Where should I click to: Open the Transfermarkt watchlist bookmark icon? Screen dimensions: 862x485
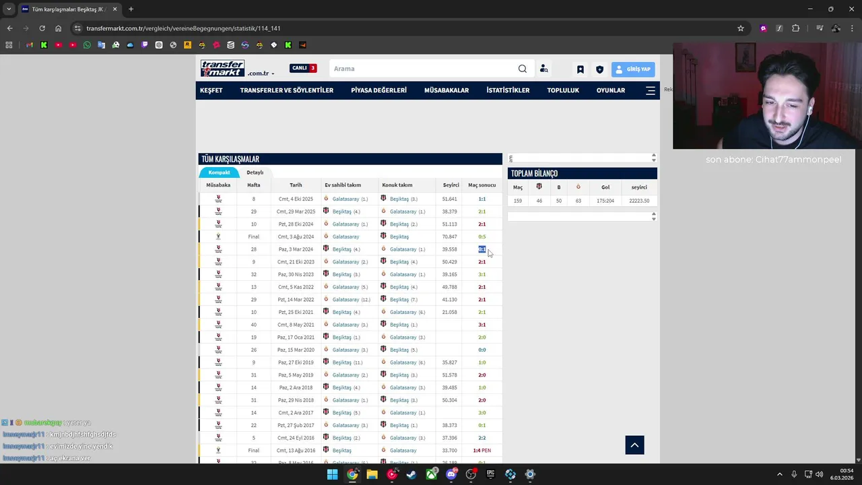coord(580,69)
